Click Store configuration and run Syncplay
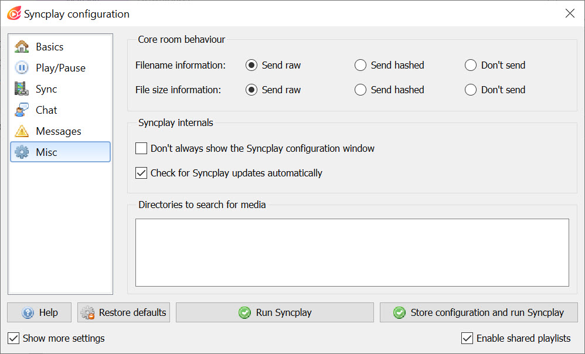This screenshot has width=585, height=354. (x=479, y=312)
